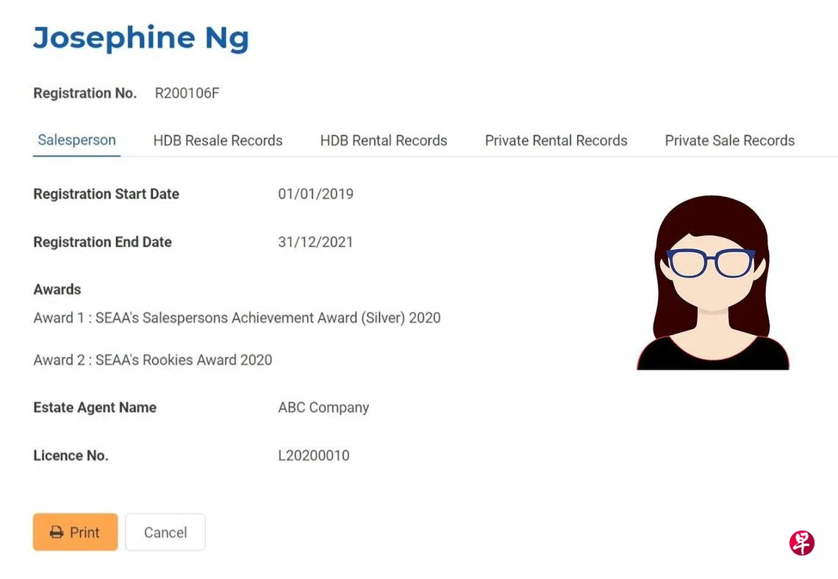Click the Josephine Ng name heading
This screenshot has width=838, height=579.
pyautogui.click(x=141, y=37)
